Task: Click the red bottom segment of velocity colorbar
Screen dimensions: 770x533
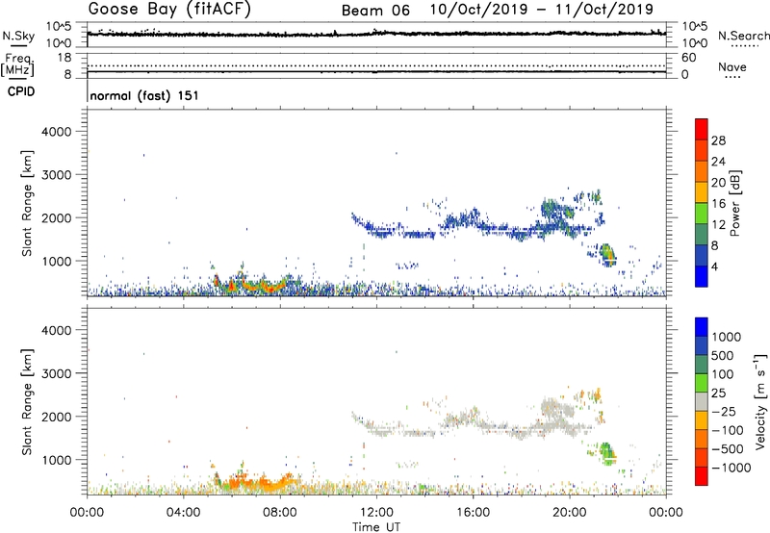Action: click(x=702, y=476)
